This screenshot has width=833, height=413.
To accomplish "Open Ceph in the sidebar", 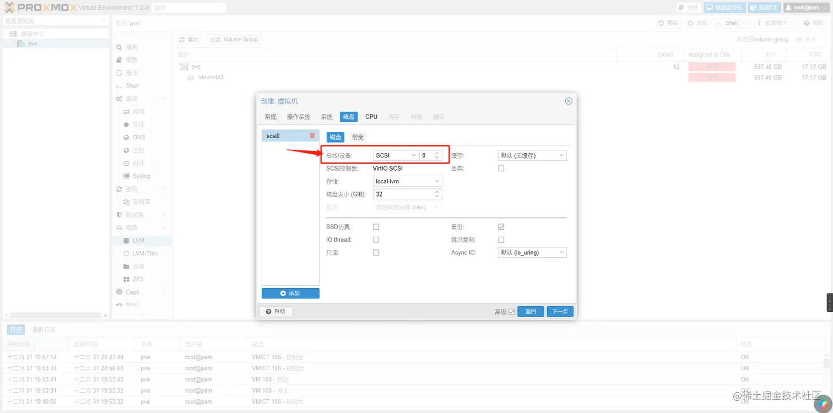I will tap(133, 292).
